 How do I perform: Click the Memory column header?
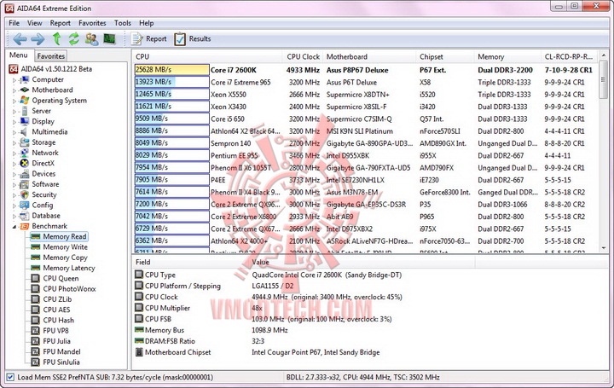point(507,57)
